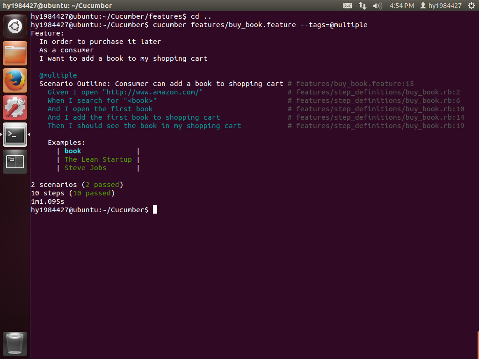This screenshot has width=479, height=359.
Task: Open the Ubuntu Dash home launcher
Action: [x=15, y=26]
